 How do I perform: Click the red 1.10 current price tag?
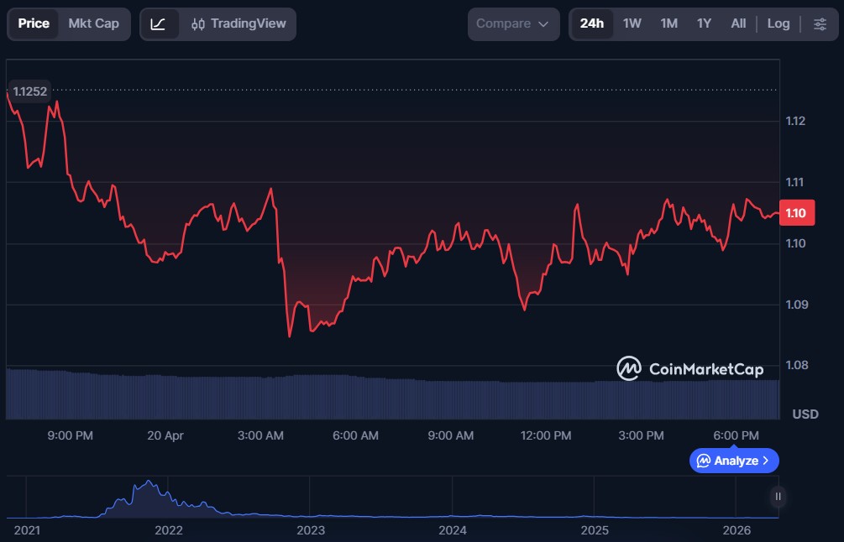tap(794, 213)
